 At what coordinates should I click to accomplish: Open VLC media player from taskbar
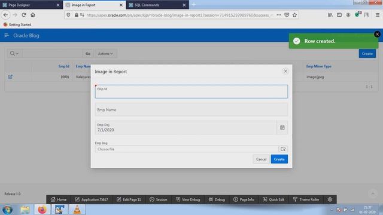pyautogui.click(x=77, y=210)
